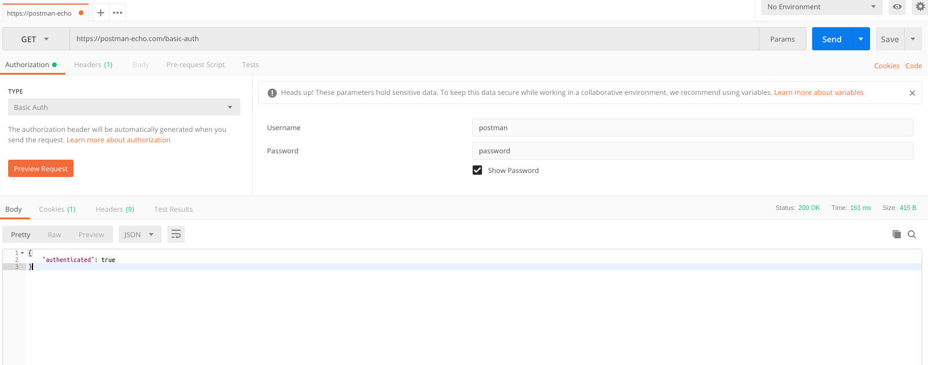Viewport: 928px width, 365px height.
Task: Open the manage environments gear icon
Action: (x=920, y=7)
